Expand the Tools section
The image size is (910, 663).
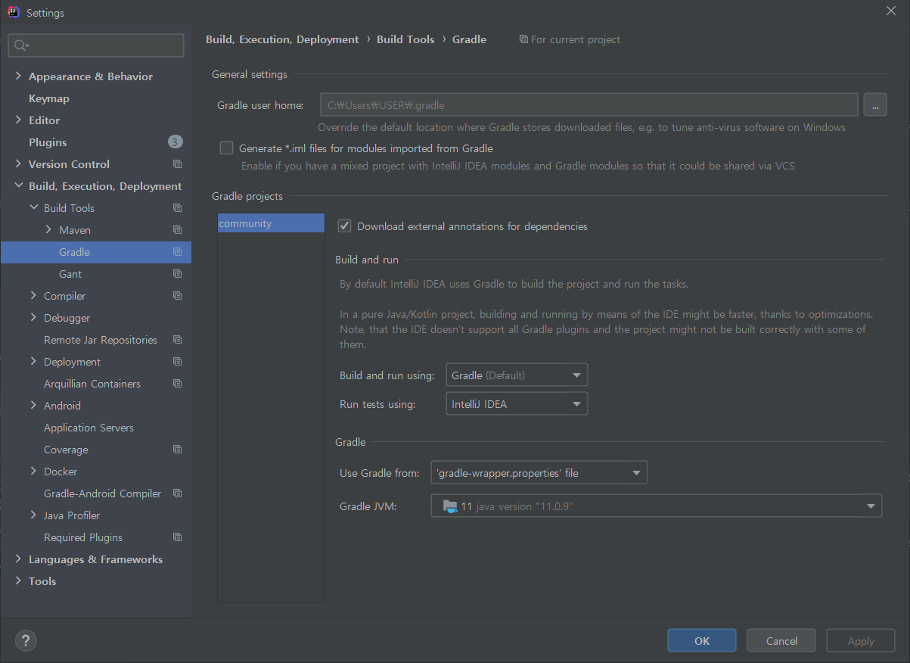tap(18, 581)
